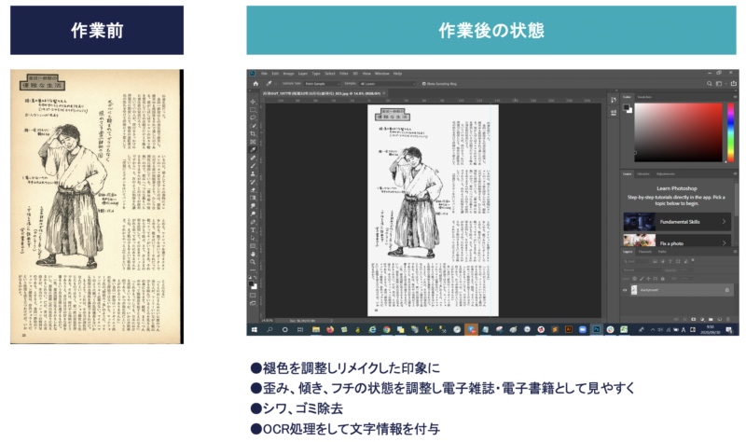Screen dimensions: 746x442
Task: Open the Edit Toolbar three-dots button
Action: 253,269
